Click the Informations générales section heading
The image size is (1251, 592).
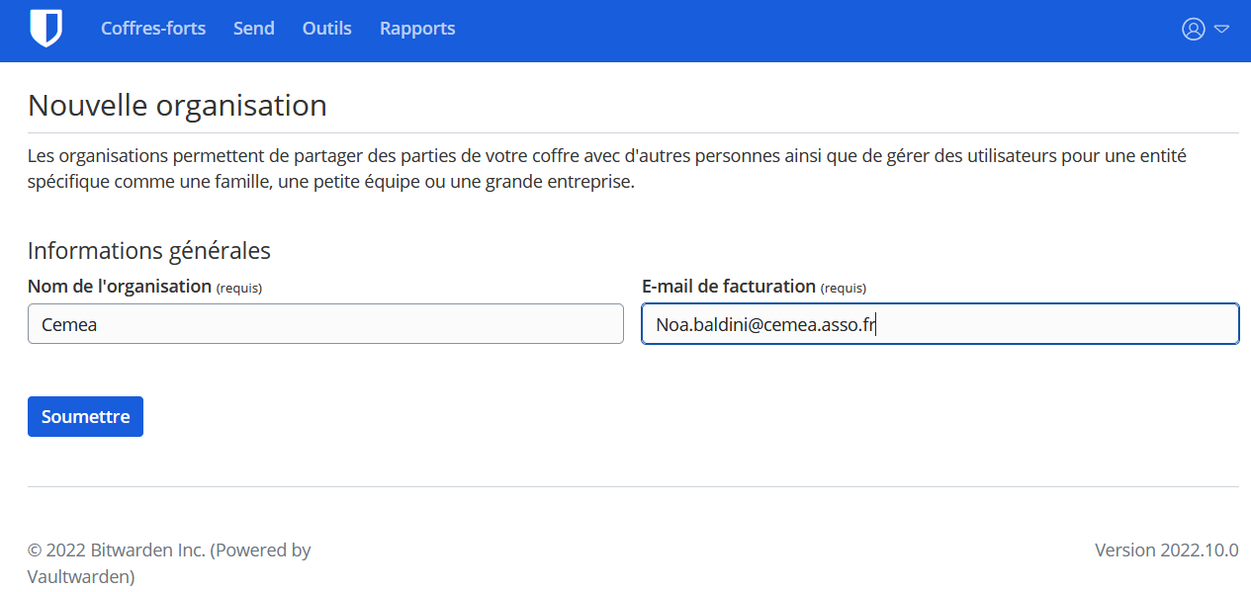point(149,250)
